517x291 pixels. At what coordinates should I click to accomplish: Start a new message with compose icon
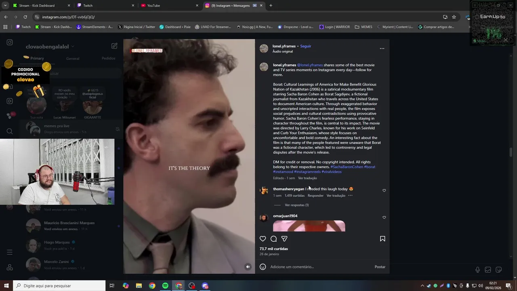click(114, 46)
